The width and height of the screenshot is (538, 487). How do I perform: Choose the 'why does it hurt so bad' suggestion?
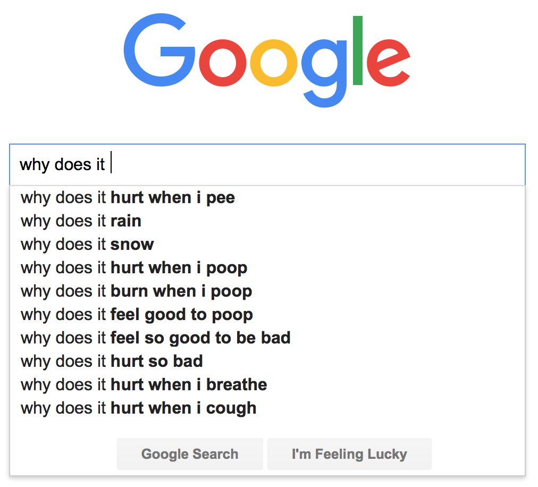(112, 362)
